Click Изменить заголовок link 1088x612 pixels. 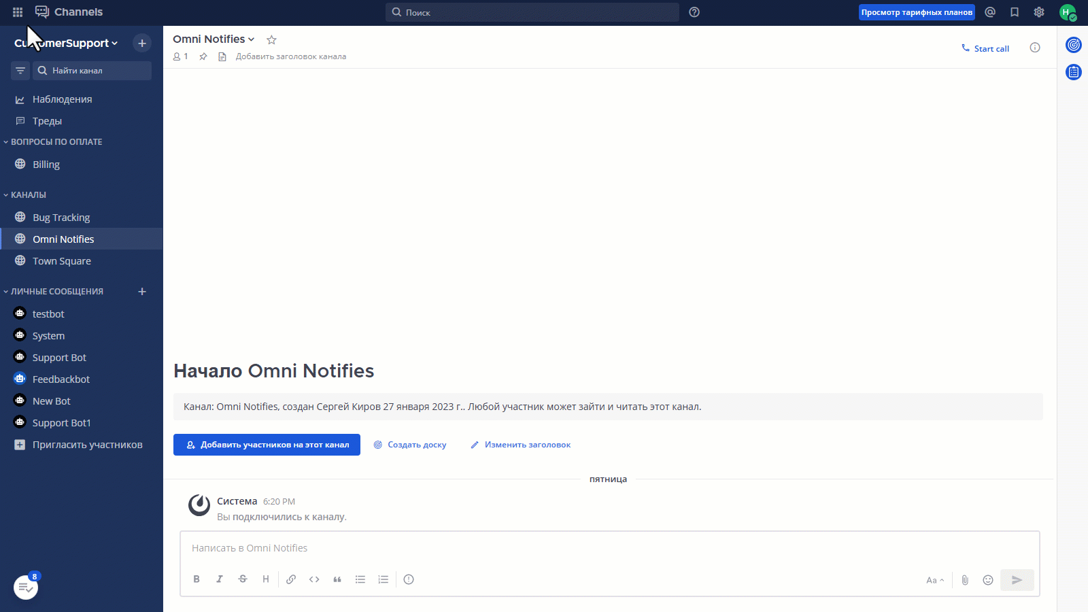pos(521,445)
